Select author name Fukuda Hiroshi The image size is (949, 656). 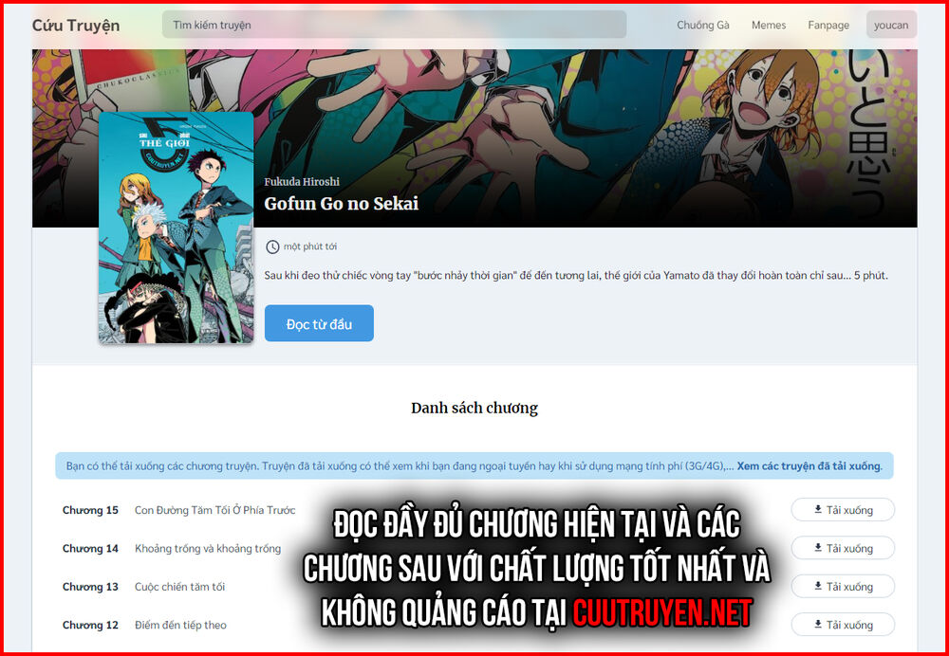[x=302, y=182]
